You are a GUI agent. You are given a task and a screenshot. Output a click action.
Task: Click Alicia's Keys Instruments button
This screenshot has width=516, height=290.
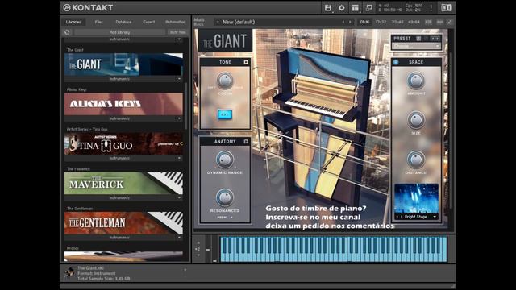(x=120, y=118)
